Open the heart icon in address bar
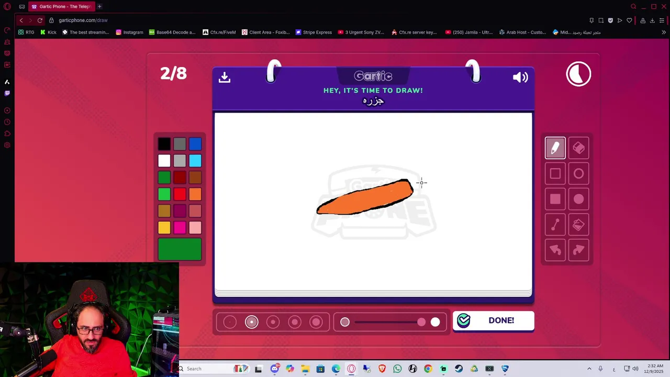The width and height of the screenshot is (670, 377). (x=629, y=20)
